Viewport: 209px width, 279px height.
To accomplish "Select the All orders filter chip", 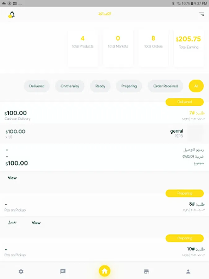I will pos(196,86).
